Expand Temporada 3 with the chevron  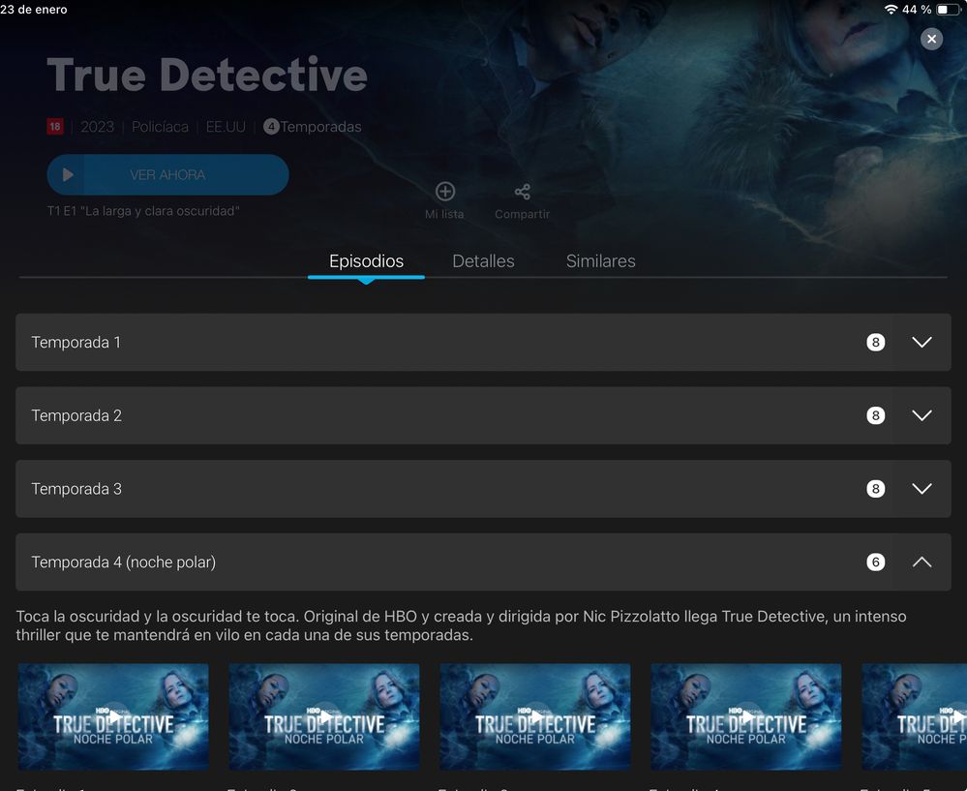click(922, 489)
